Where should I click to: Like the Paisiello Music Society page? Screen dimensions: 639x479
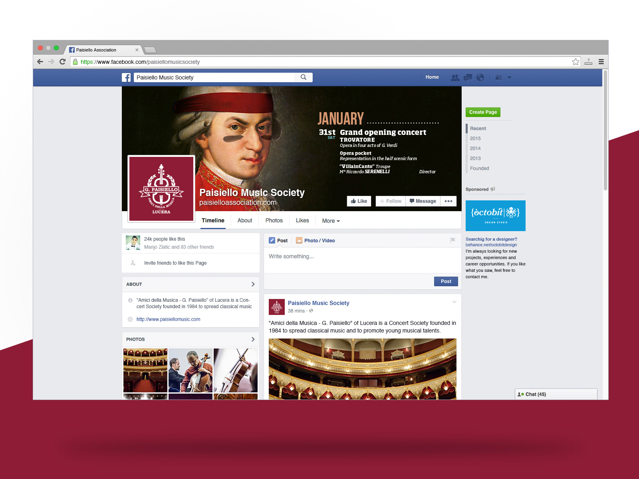[359, 201]
